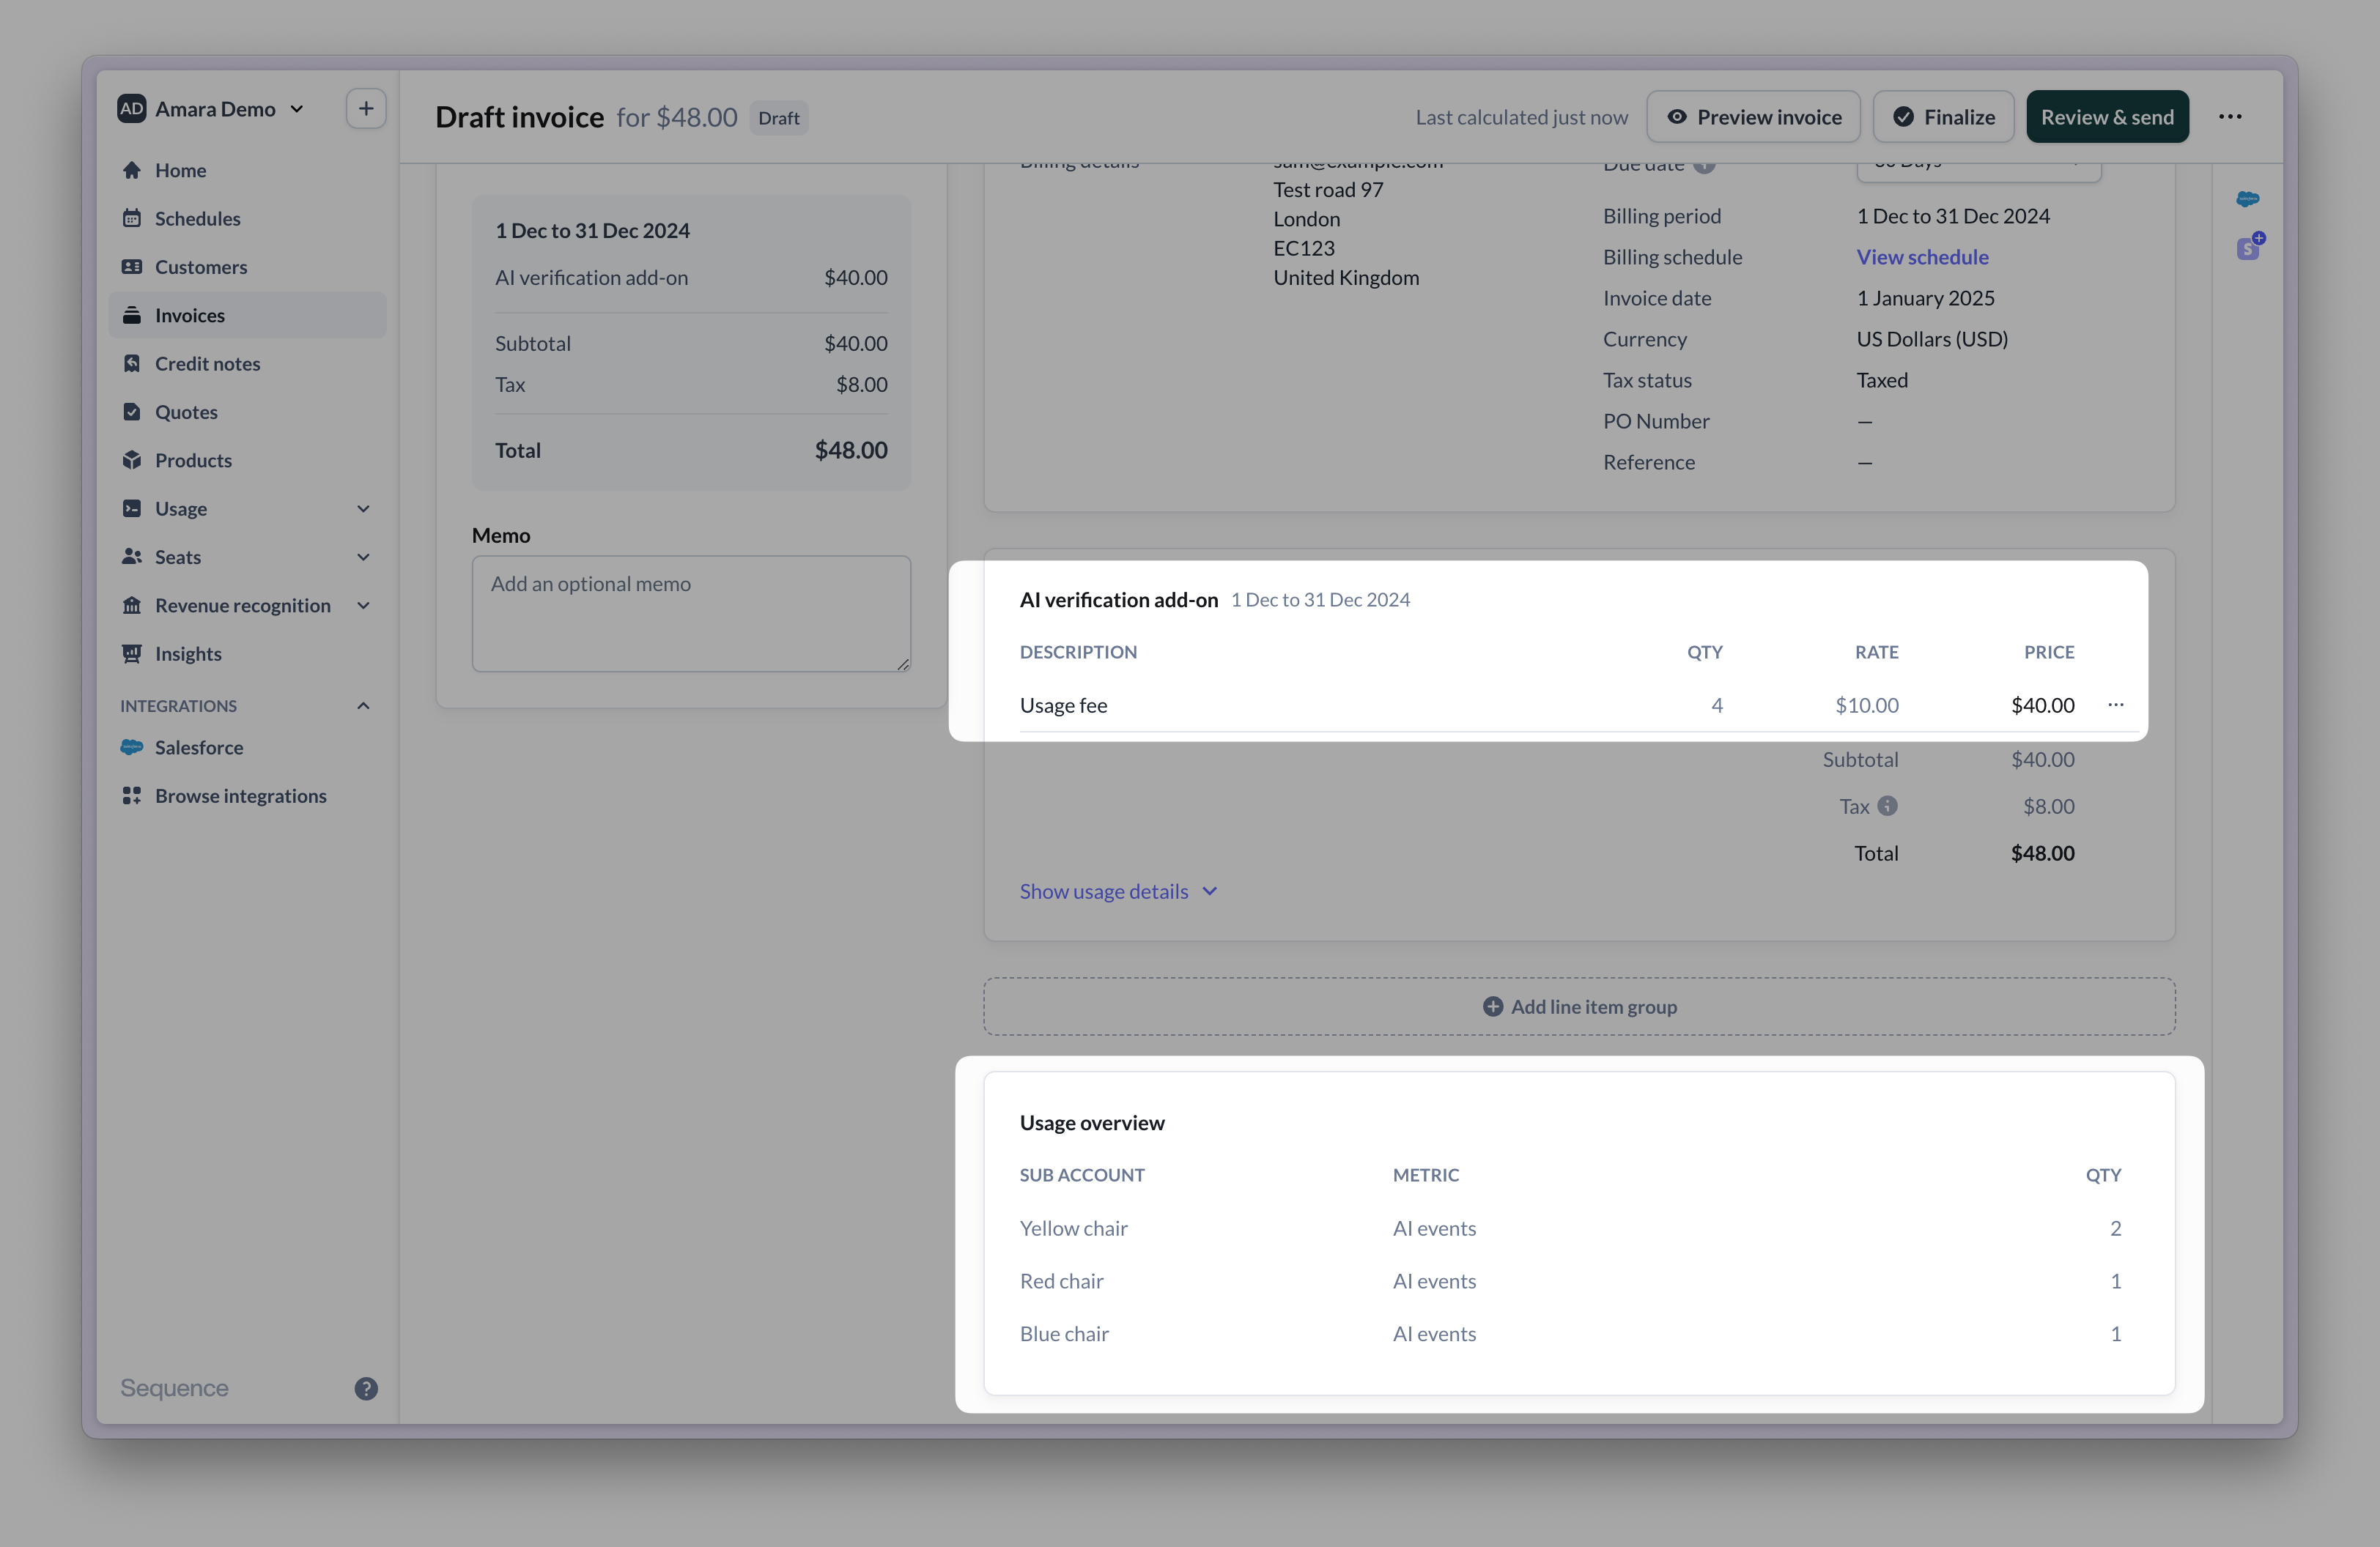2380x1547 pixels.
Task: Click the plus create button
Action: click(x=366, y=109)
